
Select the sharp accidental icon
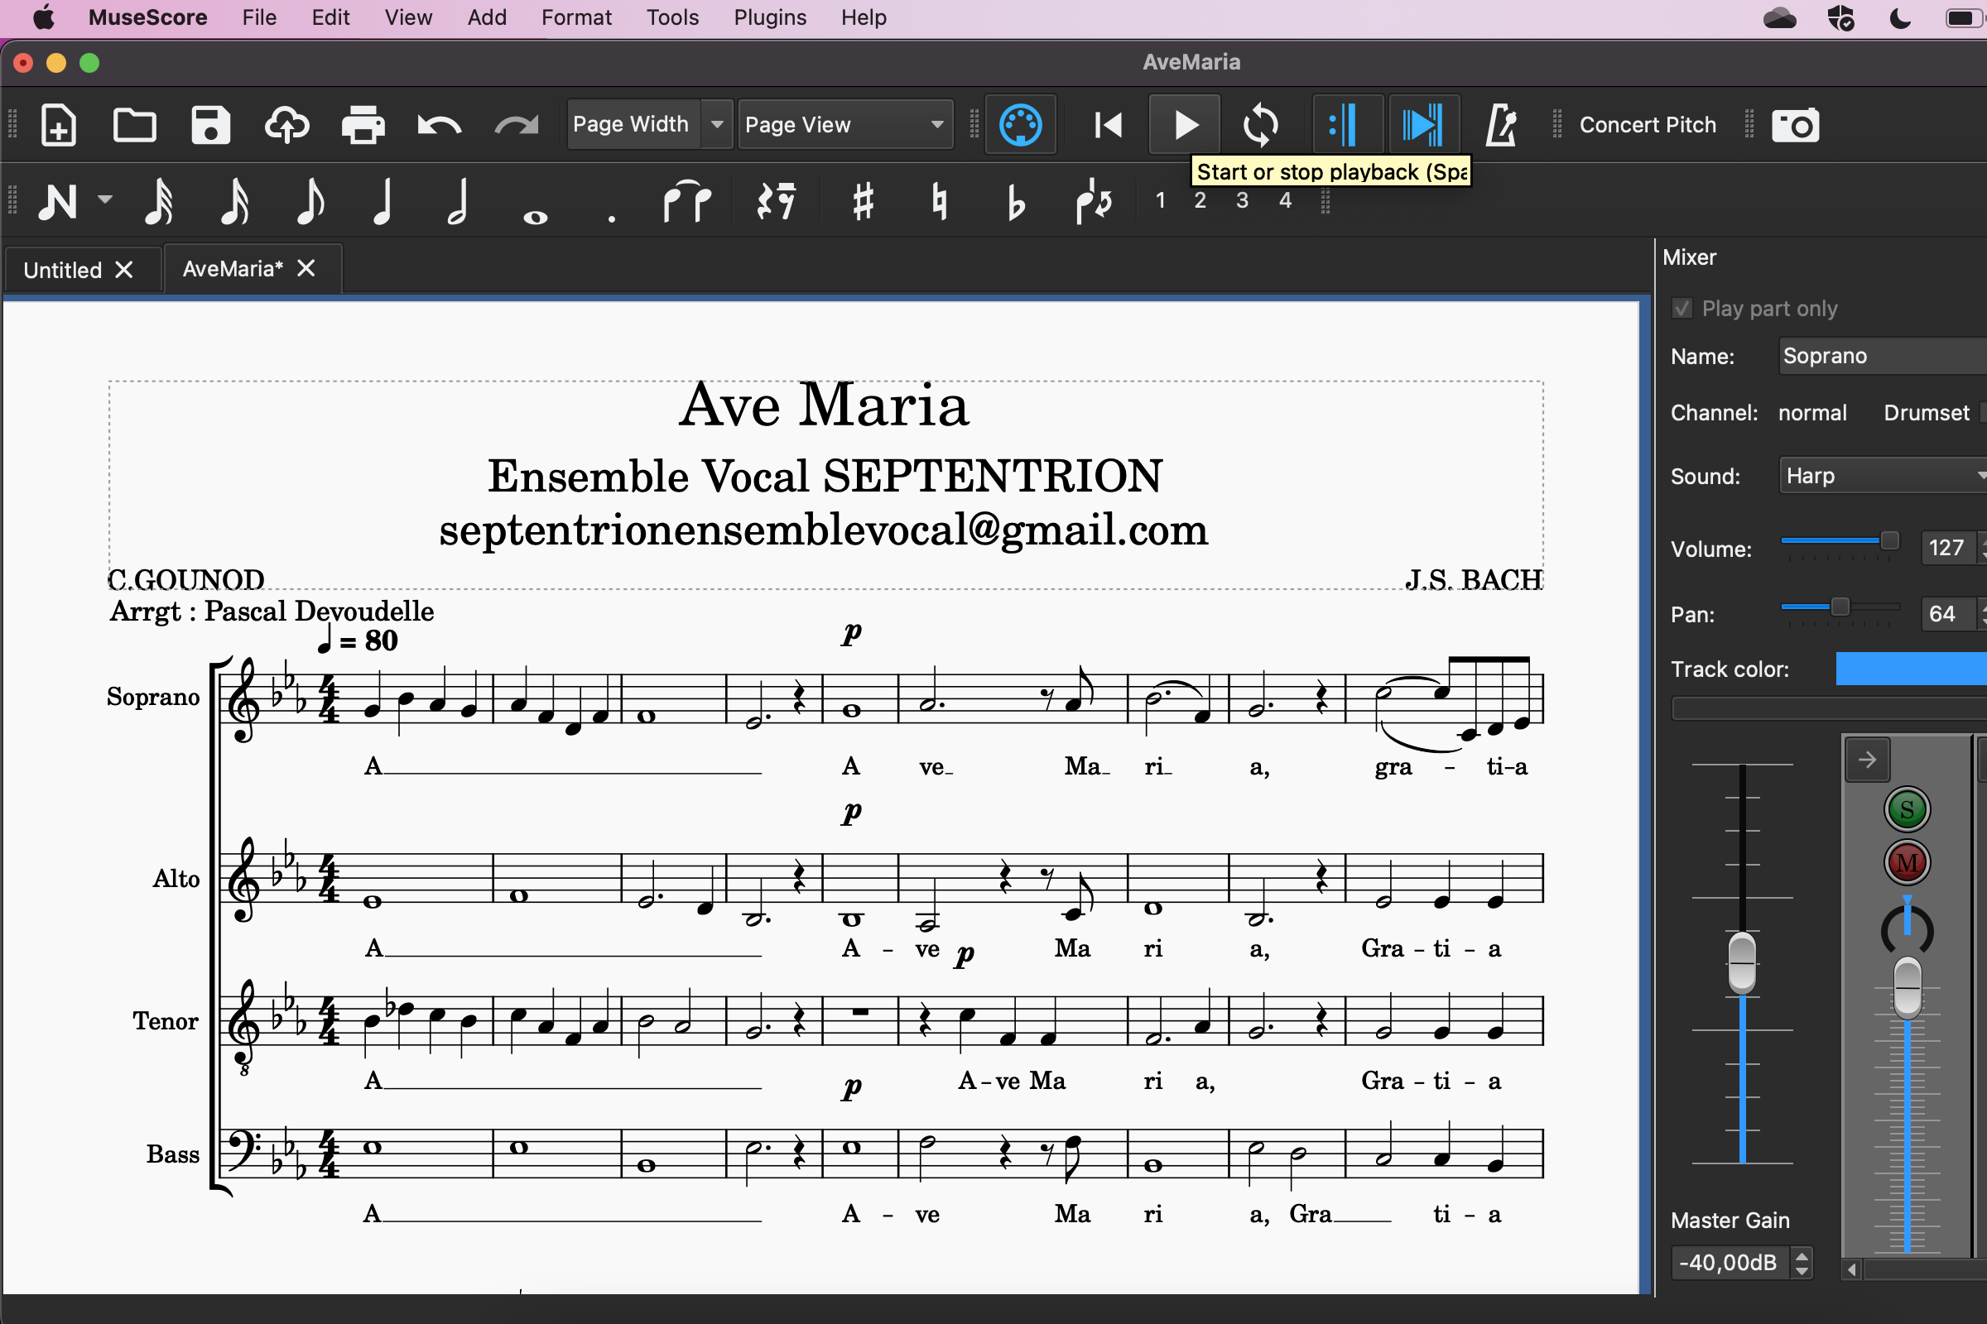[863, 202]
